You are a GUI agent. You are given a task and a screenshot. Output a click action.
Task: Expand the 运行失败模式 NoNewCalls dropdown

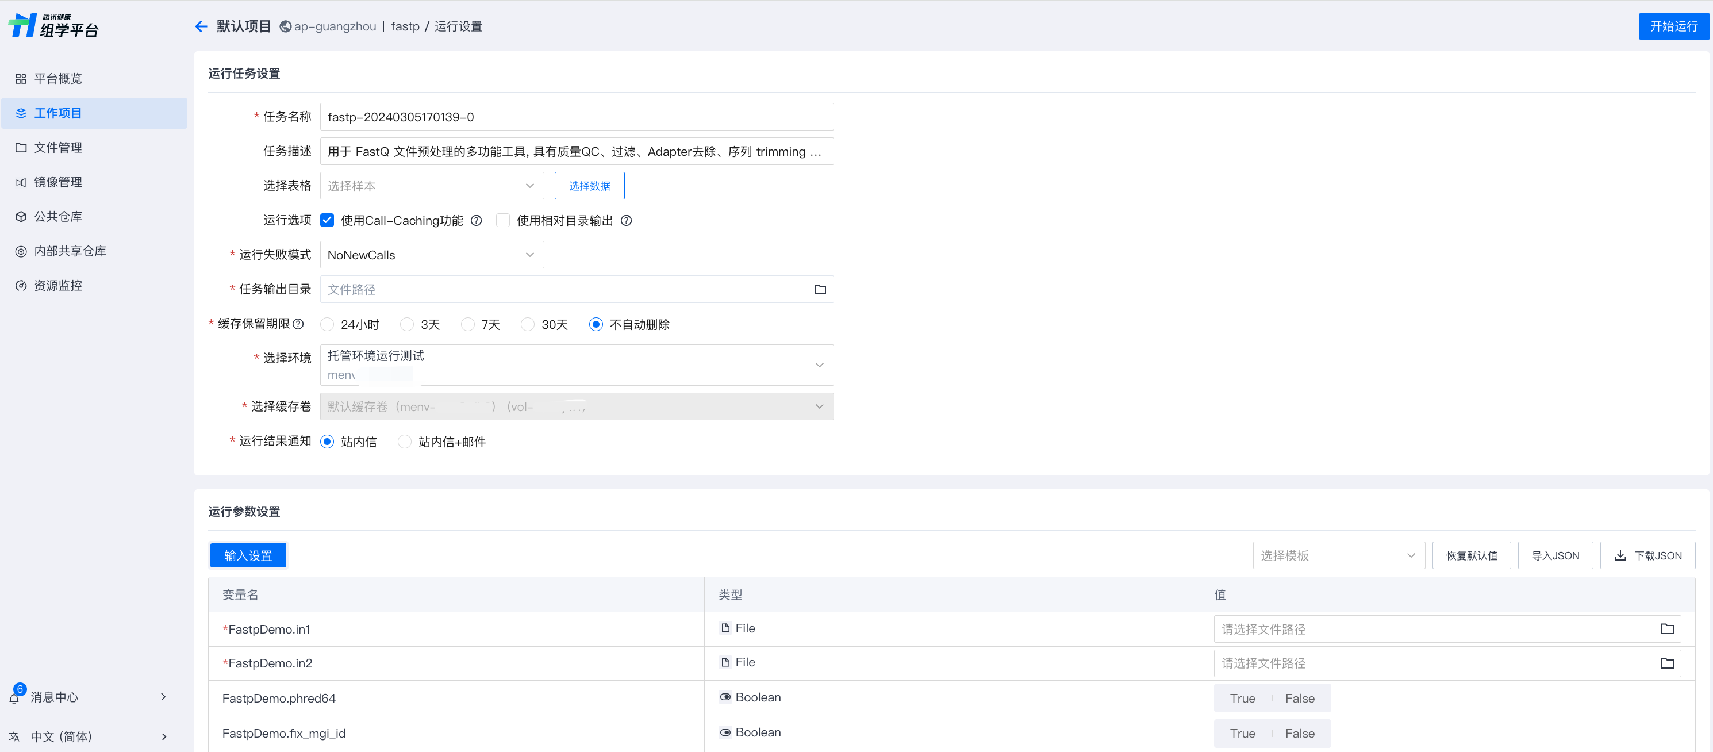click(x=432, y=255)
